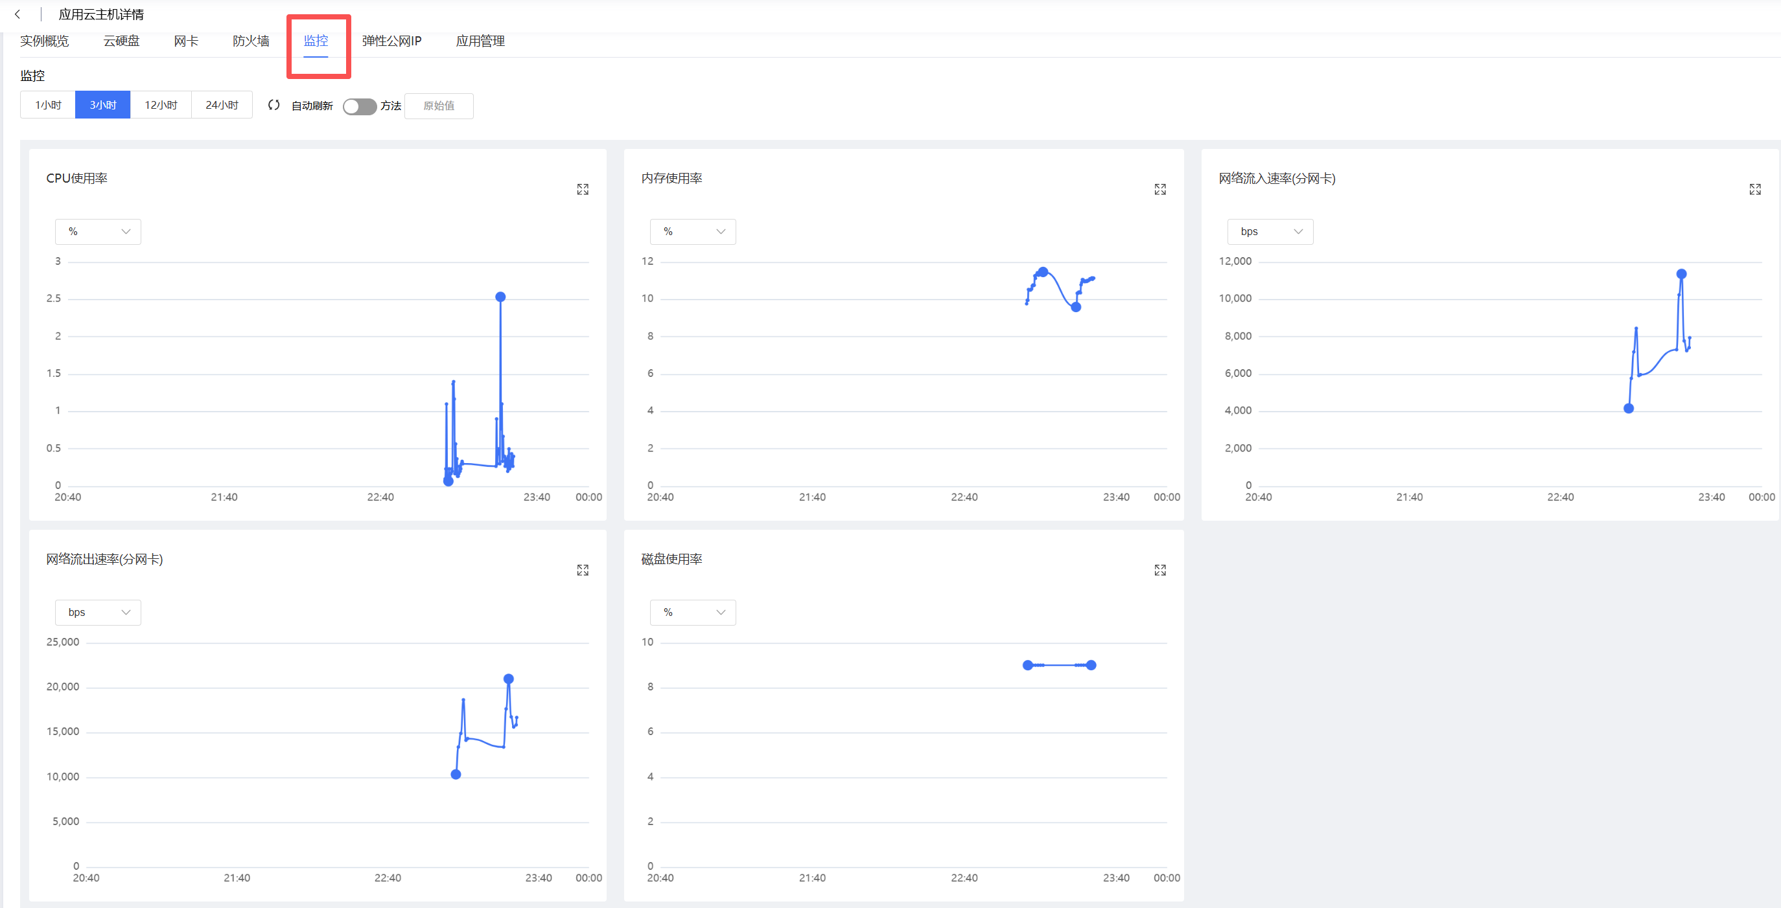Expand the 内存使用率 chart to fullscreen

pos(1160,189)
